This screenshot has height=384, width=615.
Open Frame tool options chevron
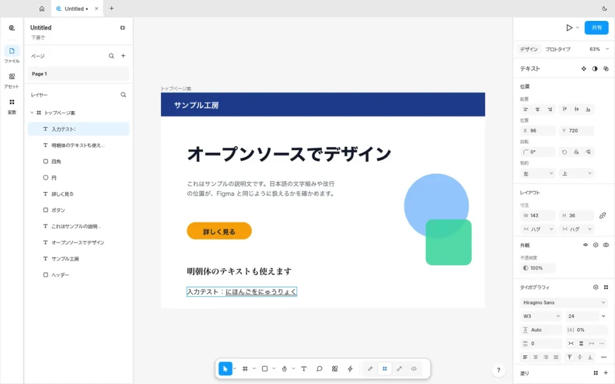coord(254,369)
